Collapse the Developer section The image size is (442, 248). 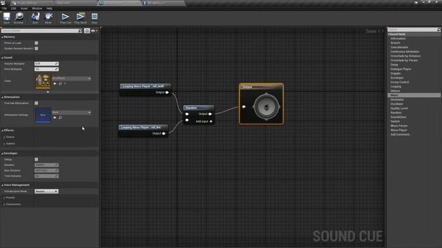pyautogui.click(x=2, y=154)
